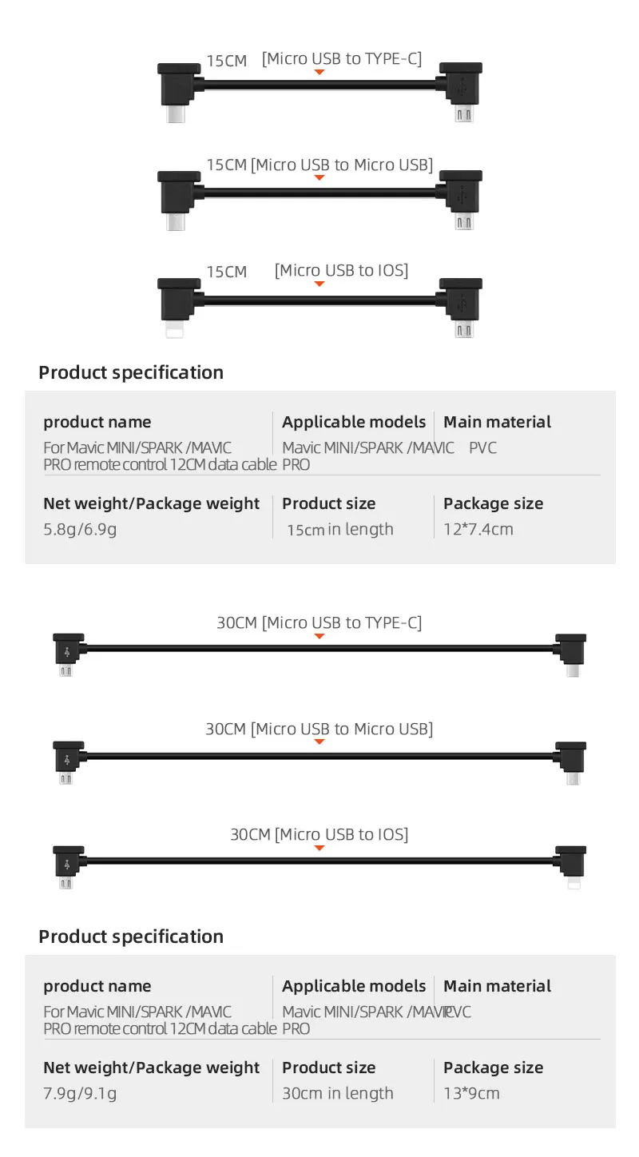639x1157 pixels.
Task: Click the second Product specification heading
Action: tap(131, 936)
